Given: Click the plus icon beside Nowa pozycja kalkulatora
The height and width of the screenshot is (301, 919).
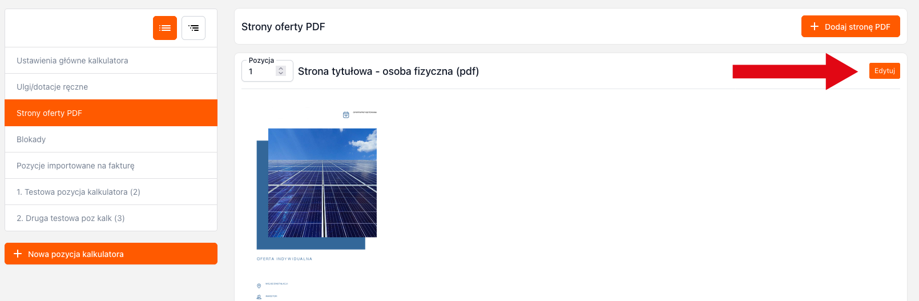Looking at the screenshot, I should (18, 254).
